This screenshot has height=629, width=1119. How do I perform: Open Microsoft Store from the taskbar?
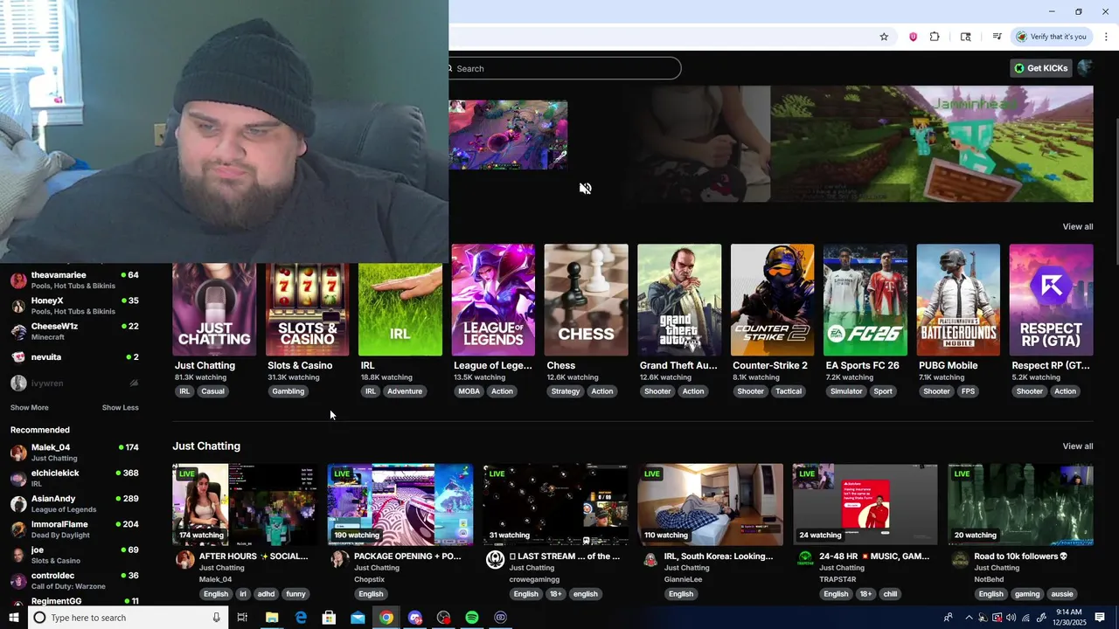point(329,618)
